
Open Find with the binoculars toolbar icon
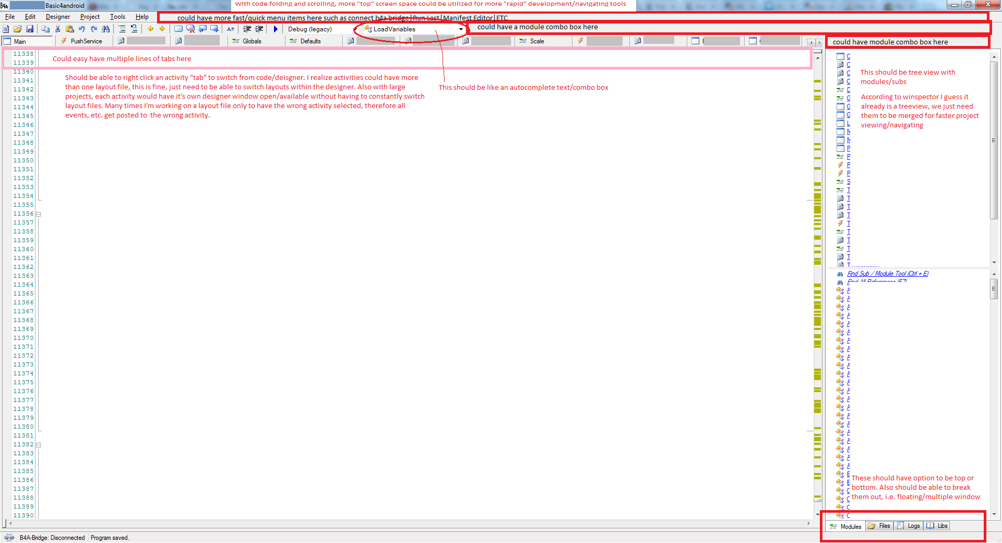point(106,29)
